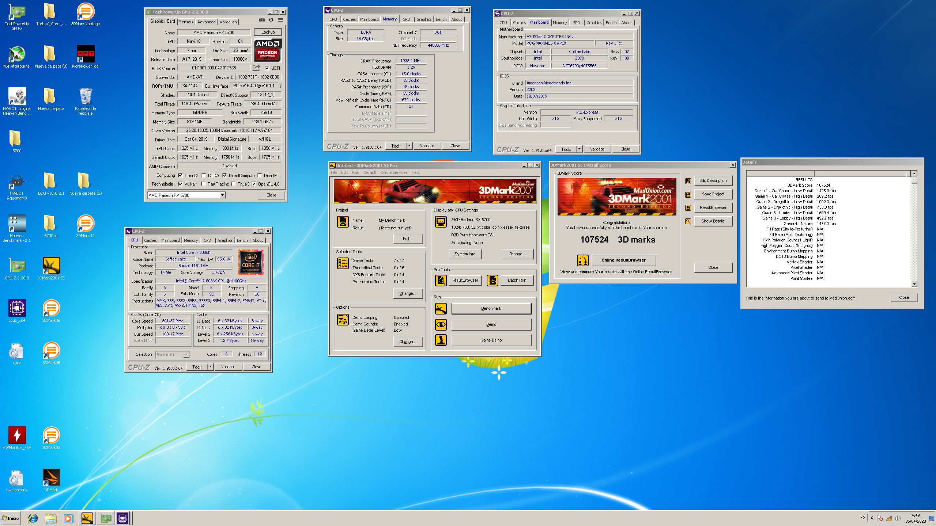Click Change... in Display and CPU Settings

517,254
